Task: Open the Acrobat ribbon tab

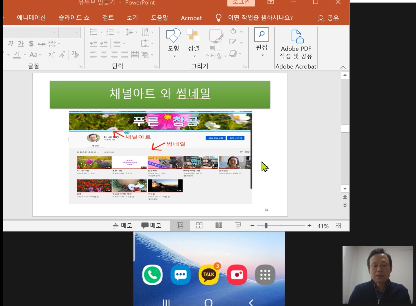Action: 191,18
